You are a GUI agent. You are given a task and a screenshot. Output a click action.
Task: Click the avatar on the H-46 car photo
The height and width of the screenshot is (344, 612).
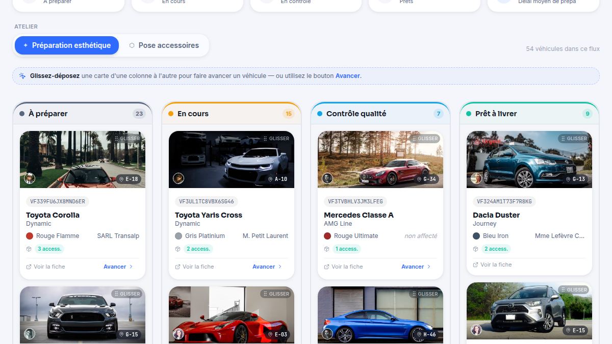[x=327, y=334]
